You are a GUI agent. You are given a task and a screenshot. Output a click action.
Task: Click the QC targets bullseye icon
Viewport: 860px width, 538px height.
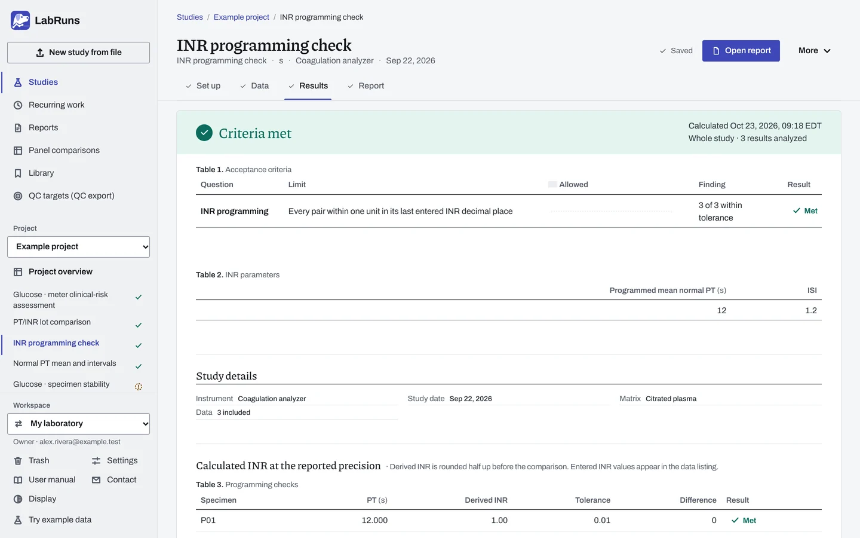tap(18, 196)
